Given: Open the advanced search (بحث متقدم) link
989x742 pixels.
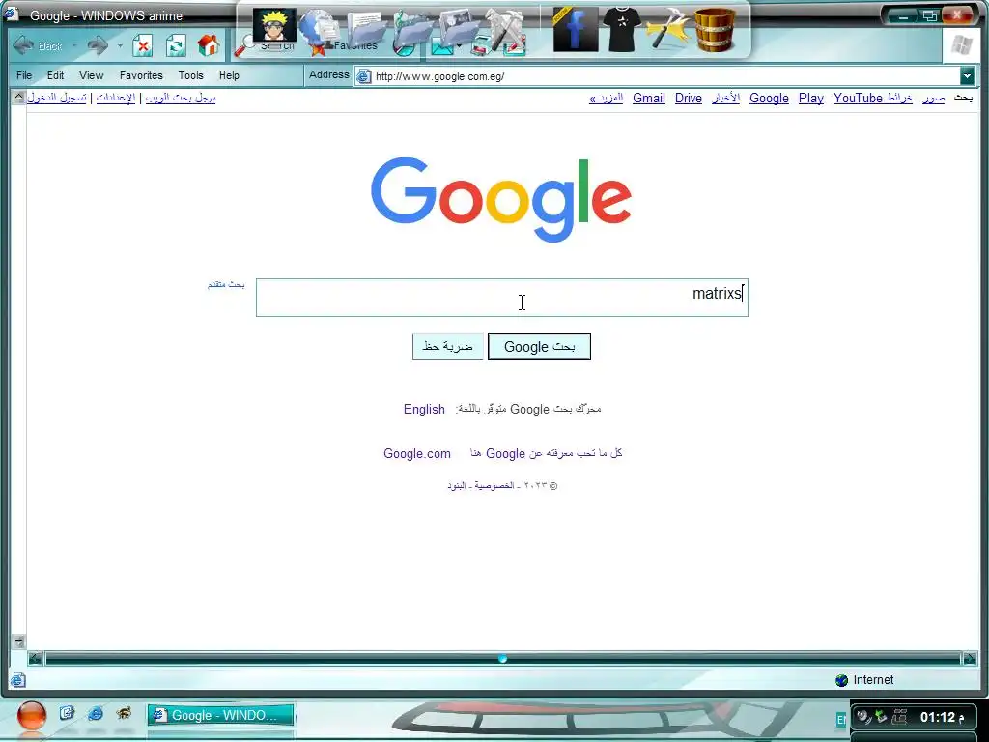Looking at the screenshot, I should pyautogui.click(x=226, y=285).
